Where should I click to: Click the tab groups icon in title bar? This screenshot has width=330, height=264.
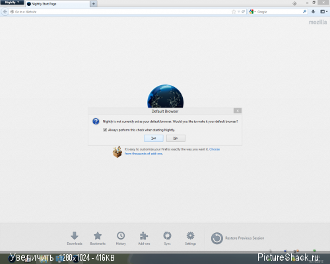coord(294,3)
